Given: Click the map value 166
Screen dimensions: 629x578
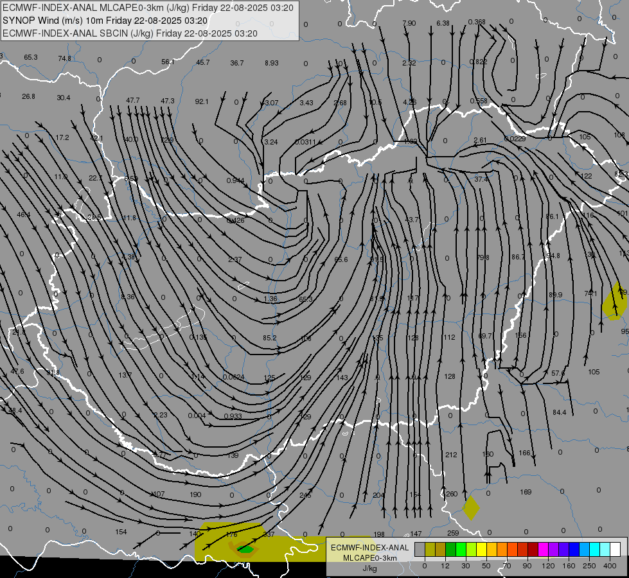Looking at the screenshot, I should click(525, 453).
